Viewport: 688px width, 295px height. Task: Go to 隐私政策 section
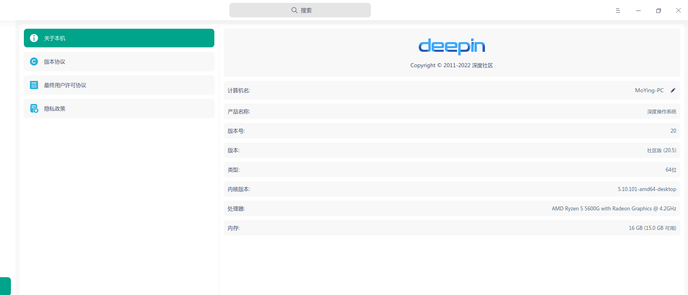(119, 108)
